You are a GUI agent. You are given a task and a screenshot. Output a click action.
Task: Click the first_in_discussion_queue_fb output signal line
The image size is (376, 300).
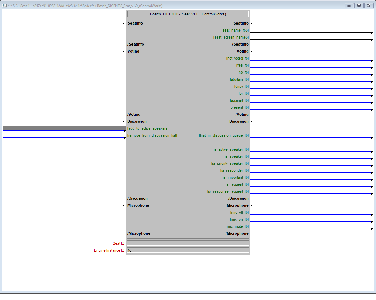311,138
